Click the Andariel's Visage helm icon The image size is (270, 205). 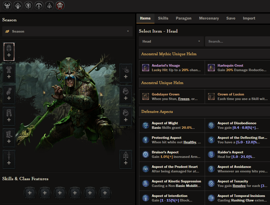145,68
